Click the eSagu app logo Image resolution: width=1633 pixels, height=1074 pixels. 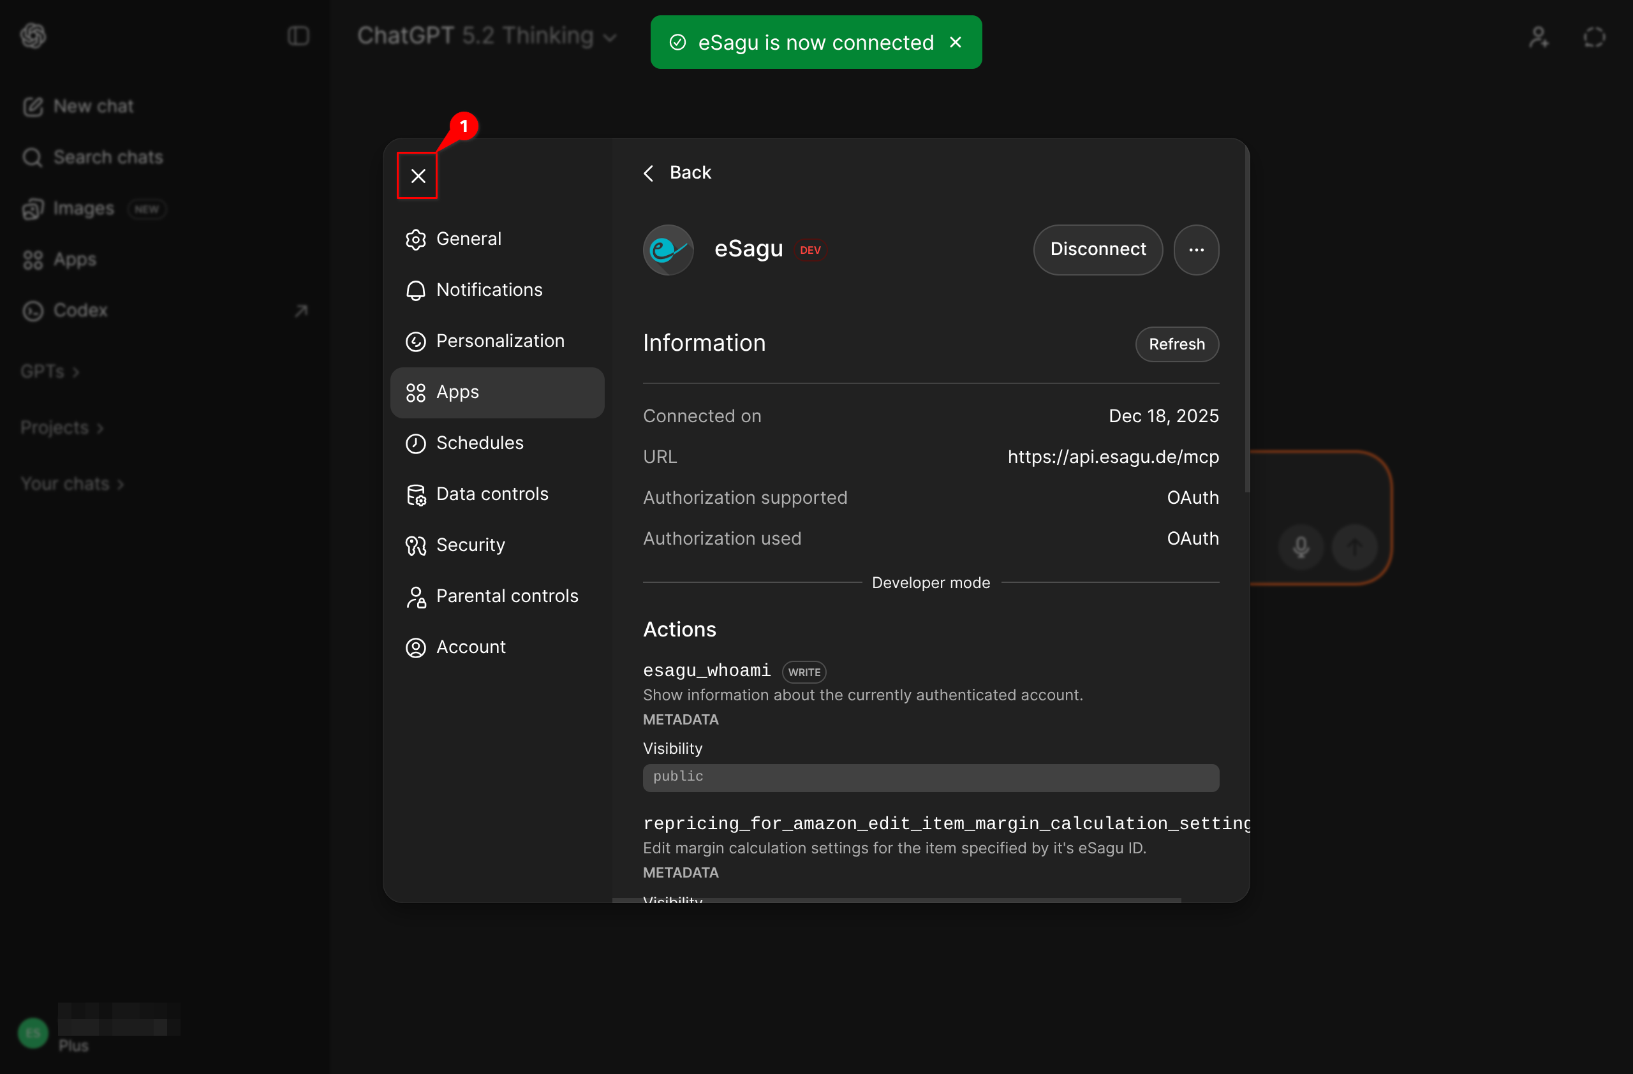coord(668,249)
